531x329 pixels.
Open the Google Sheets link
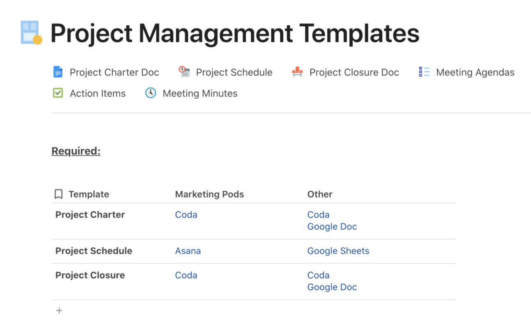[x=338, y=251]
